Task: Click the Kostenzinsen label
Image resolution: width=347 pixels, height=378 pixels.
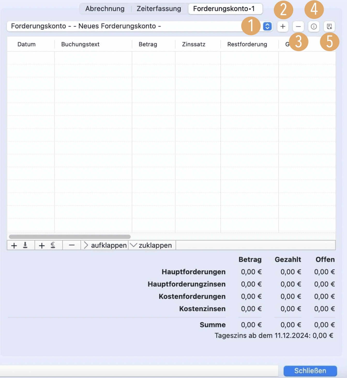Action: (x=202, y=309)
